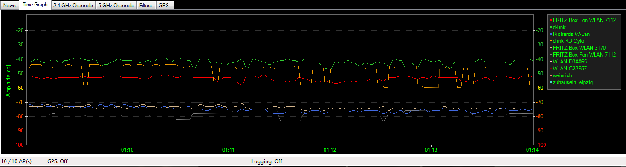Click the gray swatch for FRITZ!Box Fon WLAN 7112
This screenshot has width=626, height=167.
(x=551, y=55)
